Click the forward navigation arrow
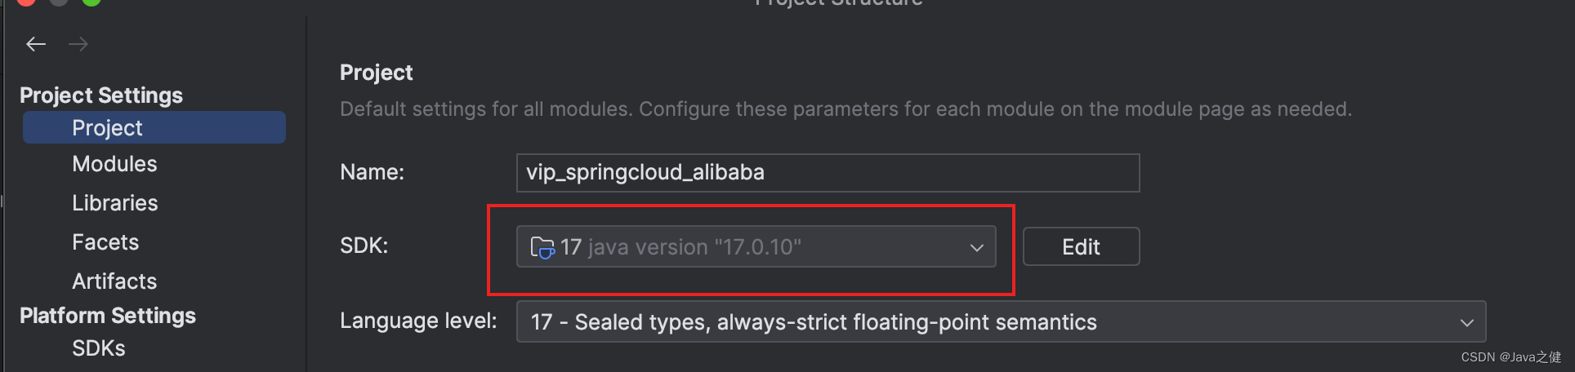This screenshot has height=372, width=1575. tap(78, 44)
